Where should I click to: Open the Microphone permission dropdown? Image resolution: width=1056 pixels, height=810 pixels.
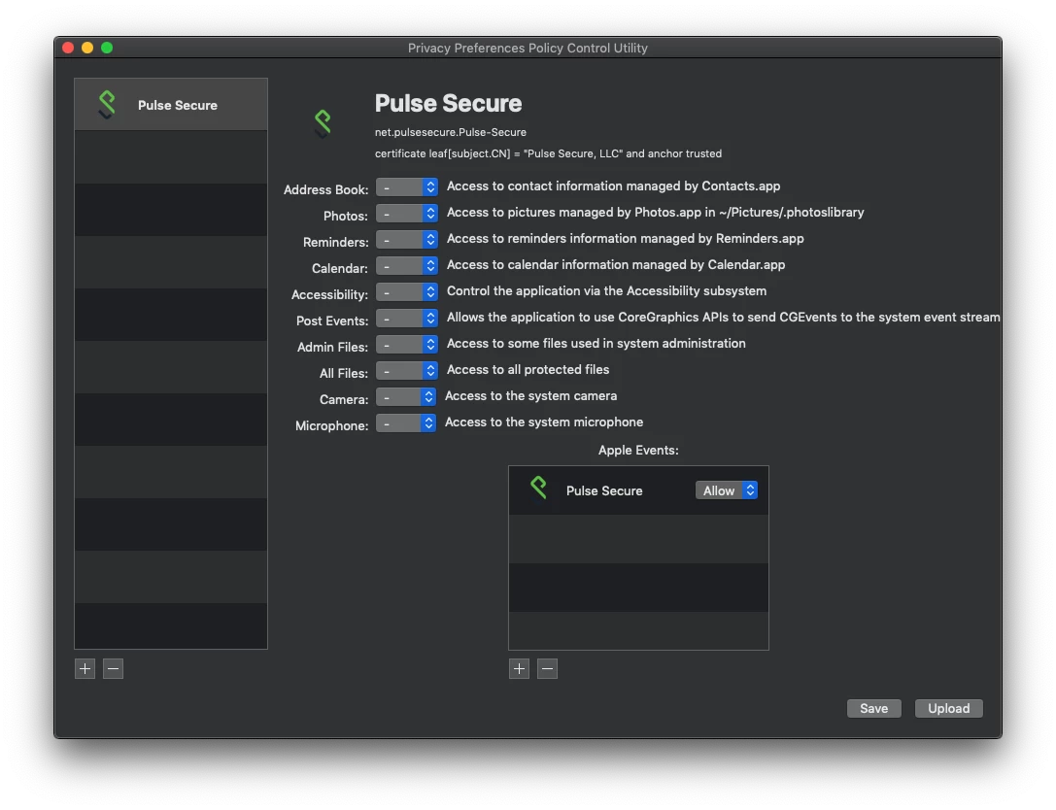(x=406, y=423)
